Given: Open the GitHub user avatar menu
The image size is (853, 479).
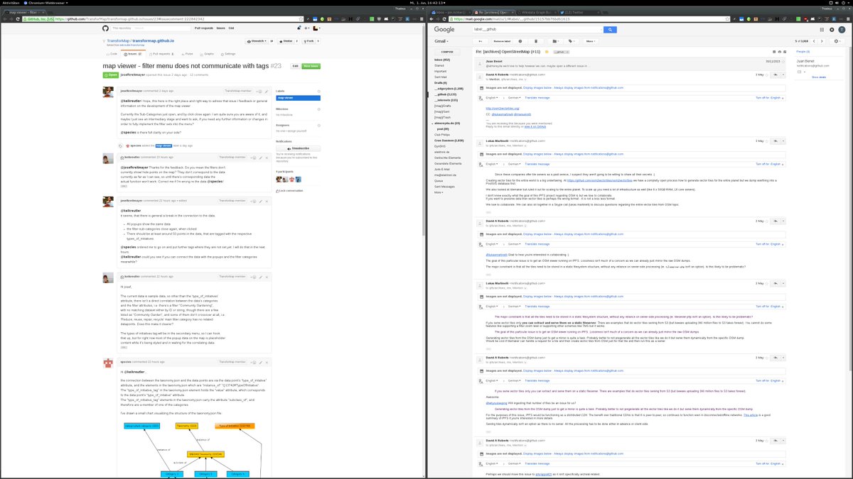Looking at the screenshot, I should (317, 28).
